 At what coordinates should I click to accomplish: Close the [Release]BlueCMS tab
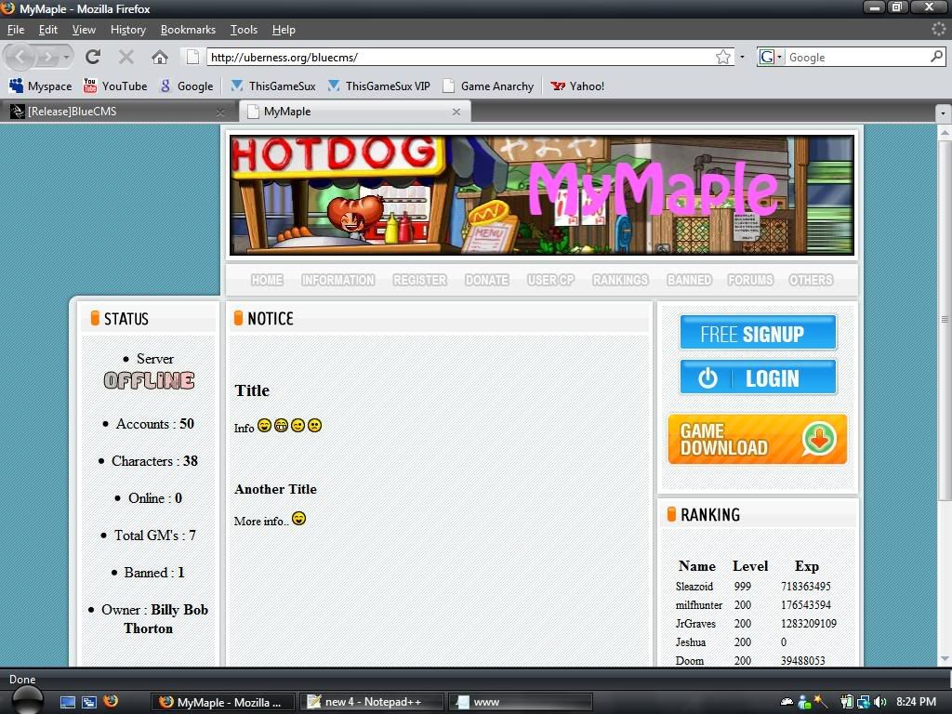220,112
